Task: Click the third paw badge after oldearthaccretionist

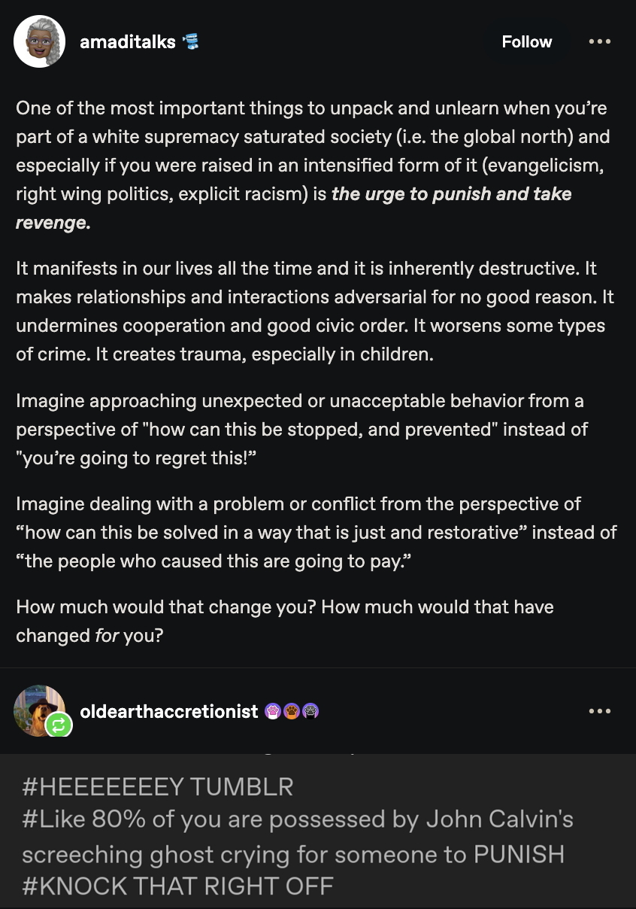Action: coord(310,711)
